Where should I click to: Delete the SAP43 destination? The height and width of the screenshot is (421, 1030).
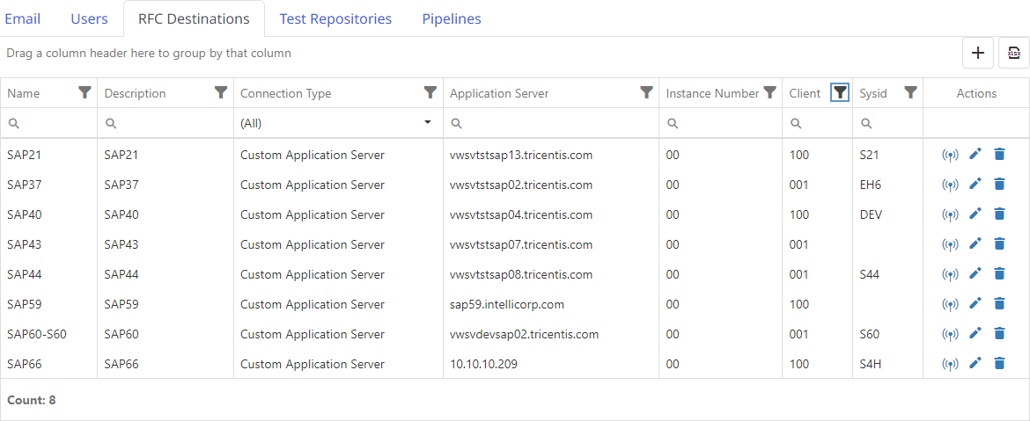pos(999,244)
